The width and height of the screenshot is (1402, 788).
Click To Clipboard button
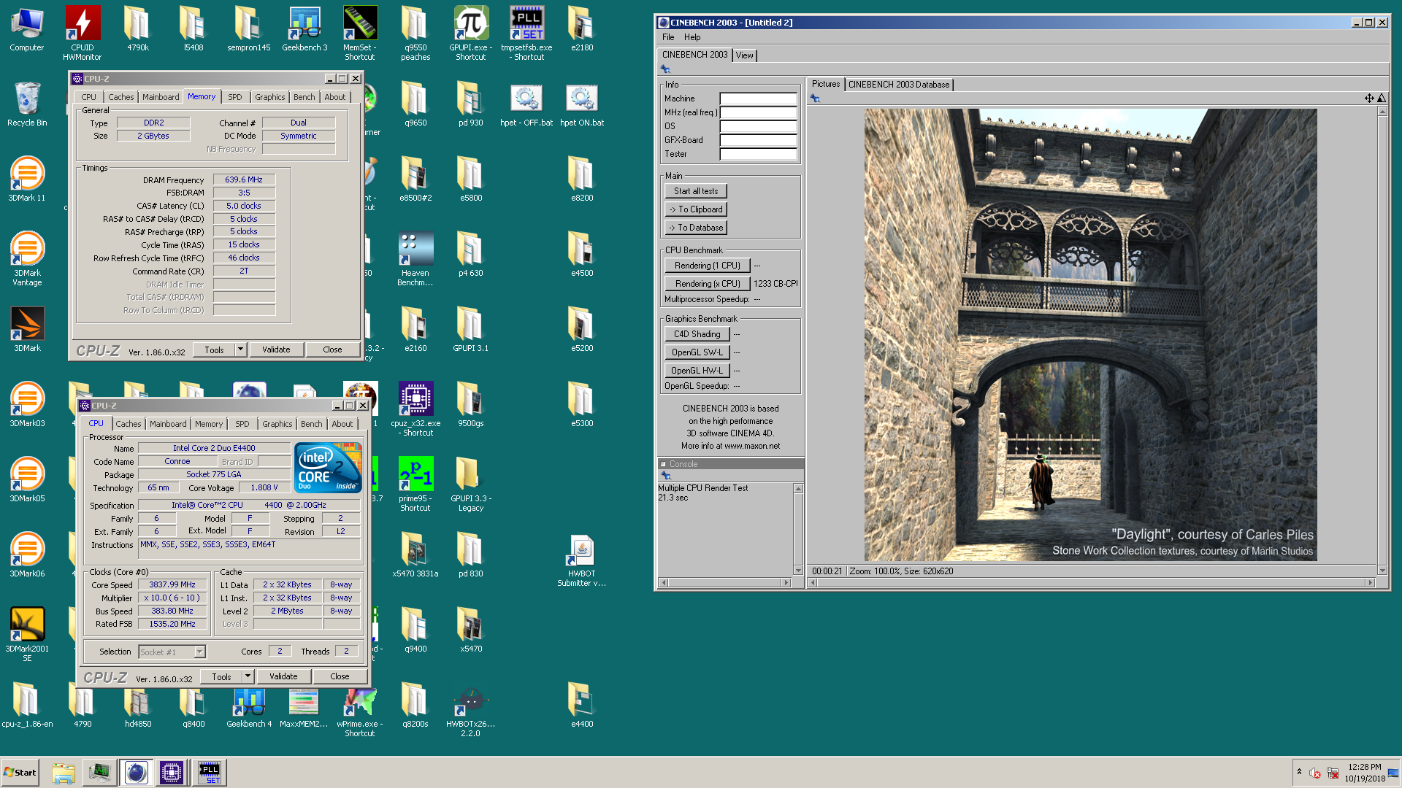[696, 209]
